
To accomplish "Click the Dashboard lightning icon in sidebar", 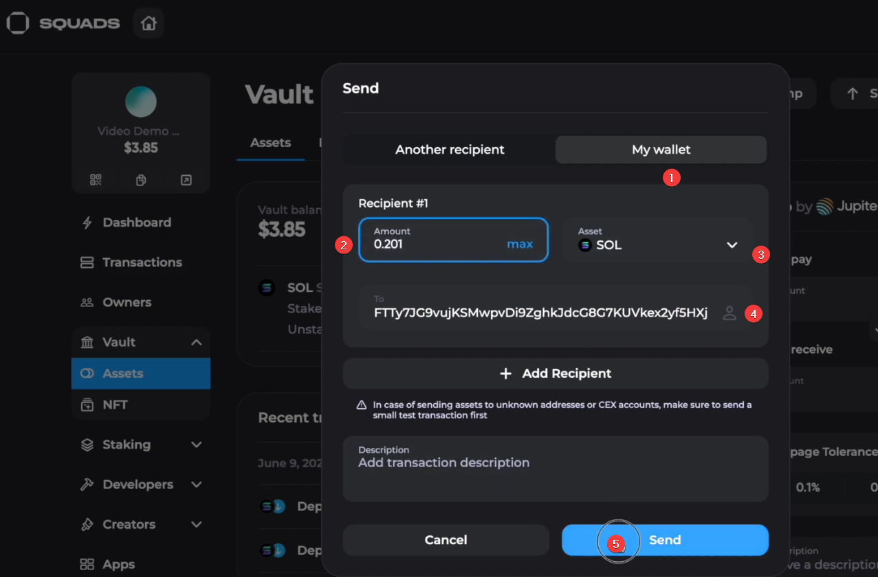I will pos(88,222).
